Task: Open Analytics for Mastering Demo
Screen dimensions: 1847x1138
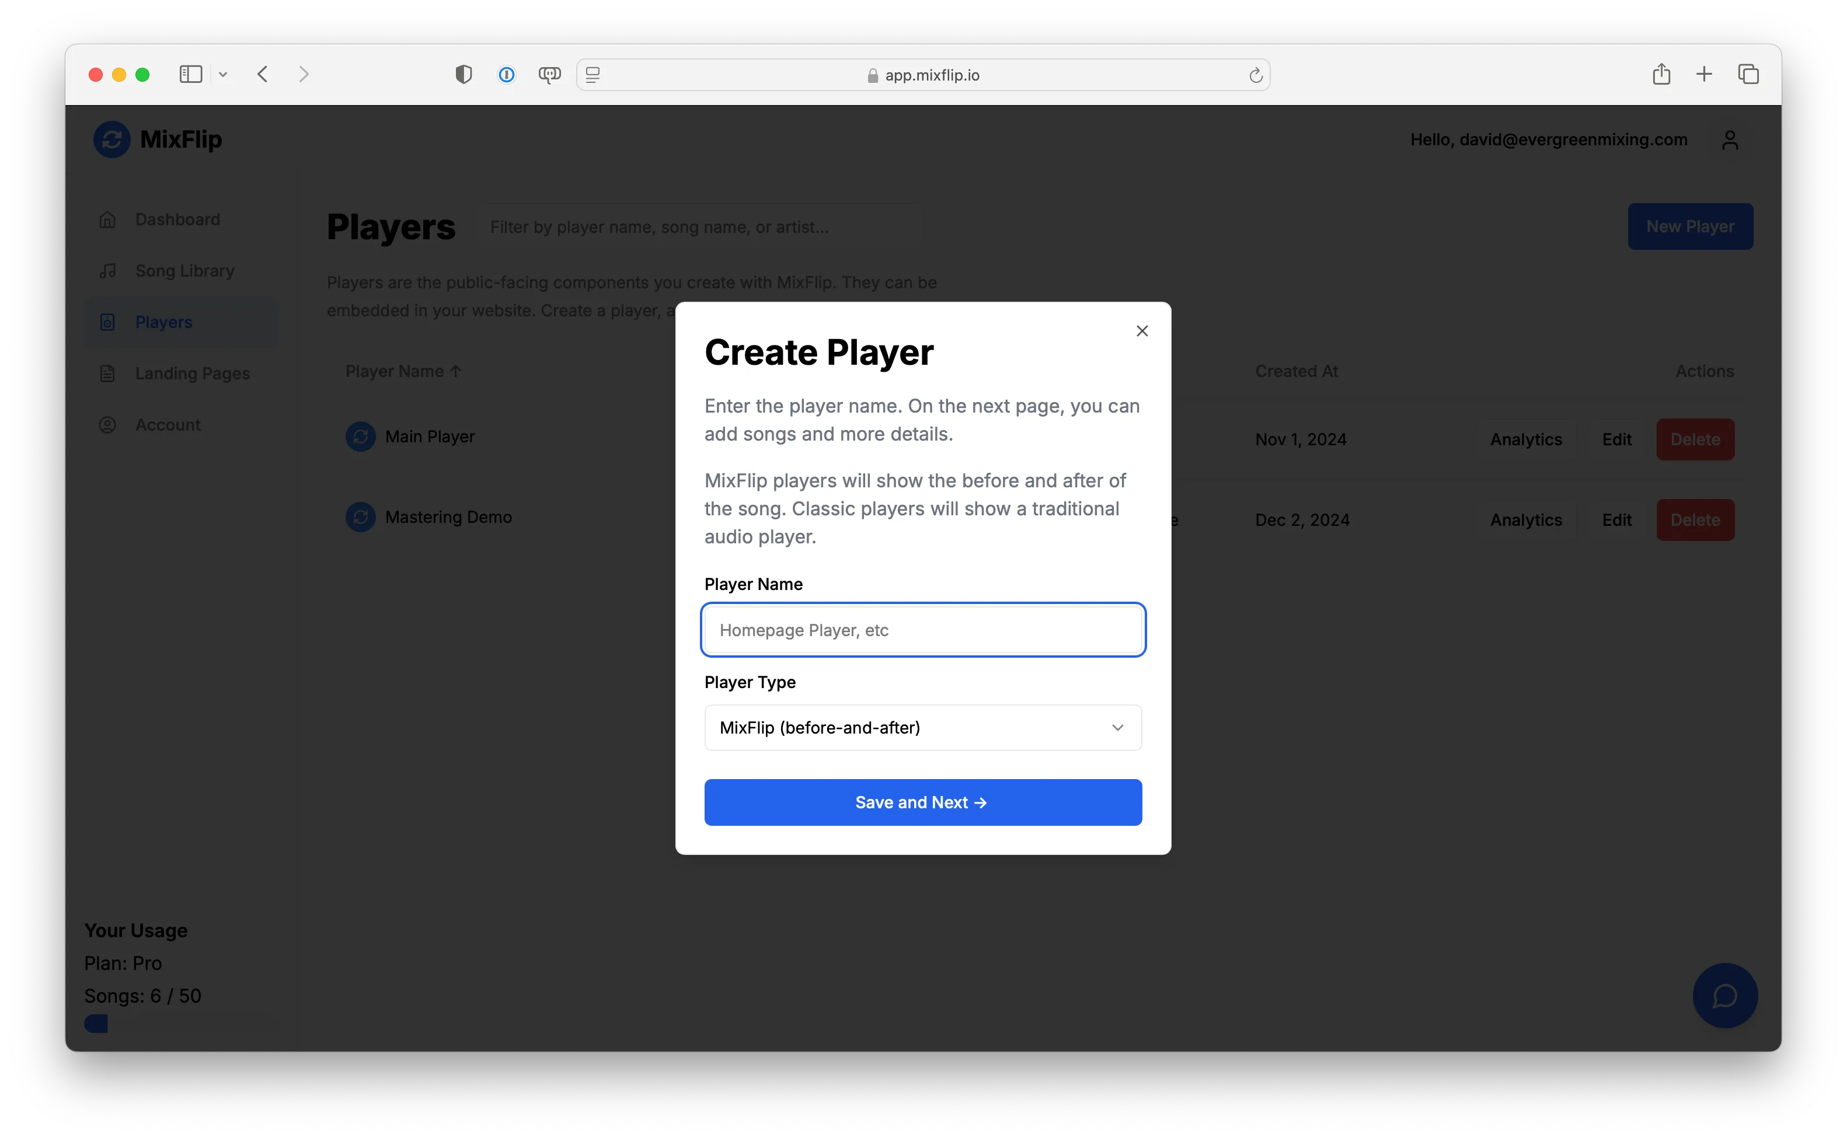Action: click(1525, 520)
